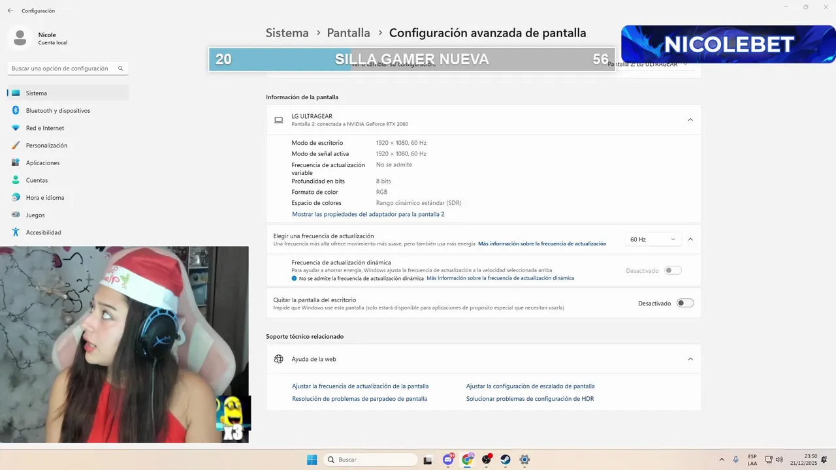This screenshot has width=836, height=470.
Task: Click the globe icon next to Ayuda de la web
Action: coord(278,359)
